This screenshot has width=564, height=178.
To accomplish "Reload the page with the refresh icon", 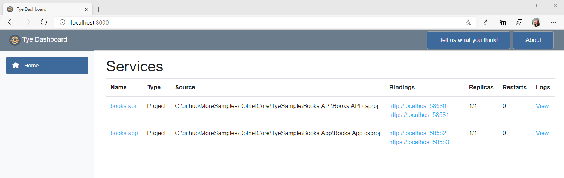I will 44,22.
